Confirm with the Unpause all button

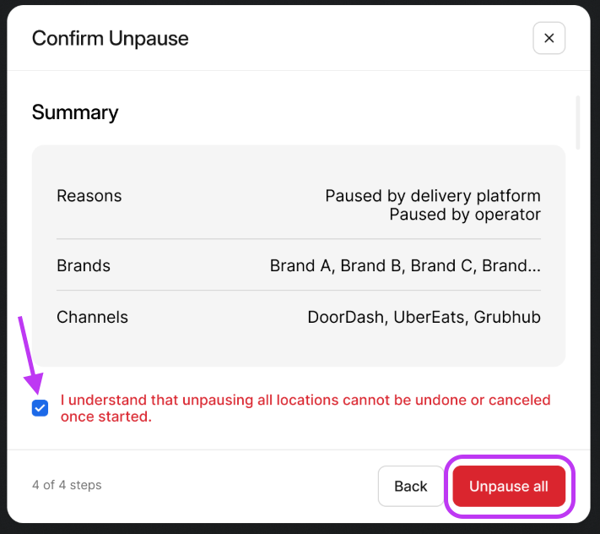pos(509,486)
